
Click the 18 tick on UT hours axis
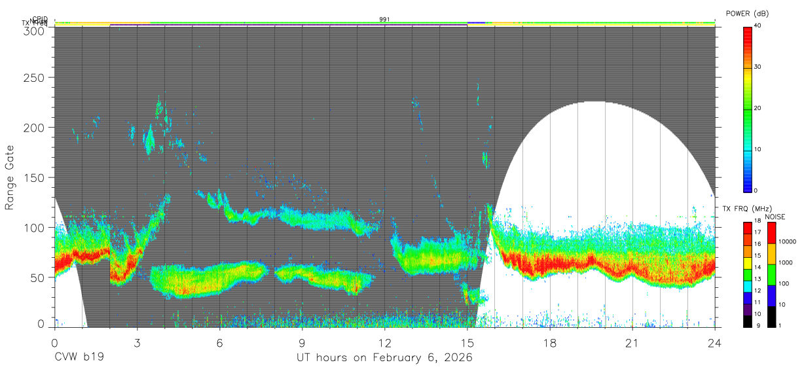550,342
